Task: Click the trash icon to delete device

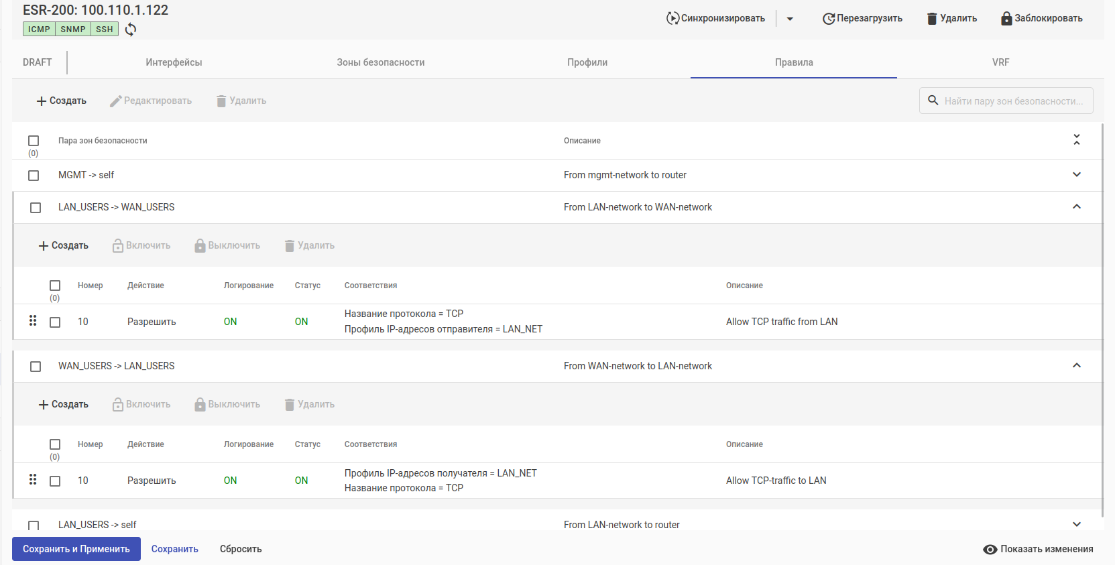Action: [932, 19]
